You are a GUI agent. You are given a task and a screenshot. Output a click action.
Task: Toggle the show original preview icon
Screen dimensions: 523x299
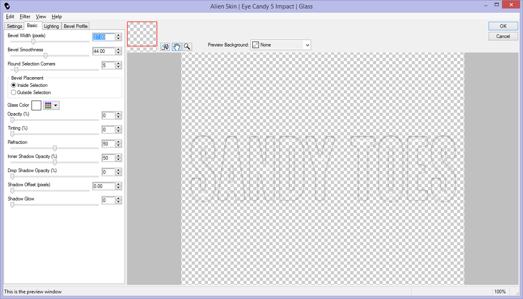click(165, 46)
